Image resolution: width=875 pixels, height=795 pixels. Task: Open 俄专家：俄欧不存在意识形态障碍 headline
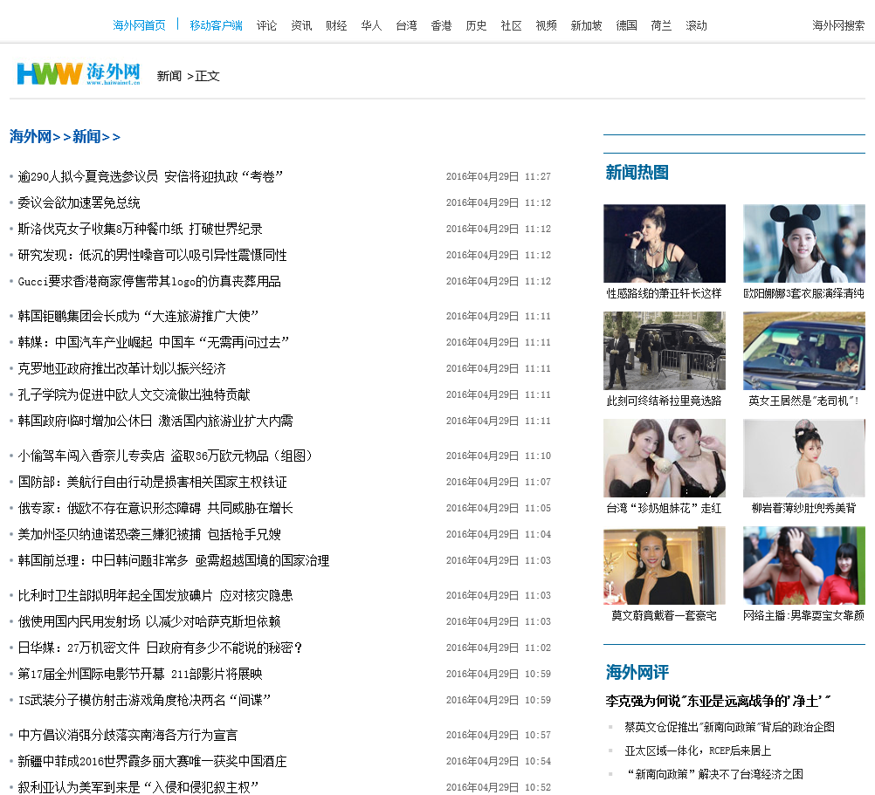[x=155, y=509]
